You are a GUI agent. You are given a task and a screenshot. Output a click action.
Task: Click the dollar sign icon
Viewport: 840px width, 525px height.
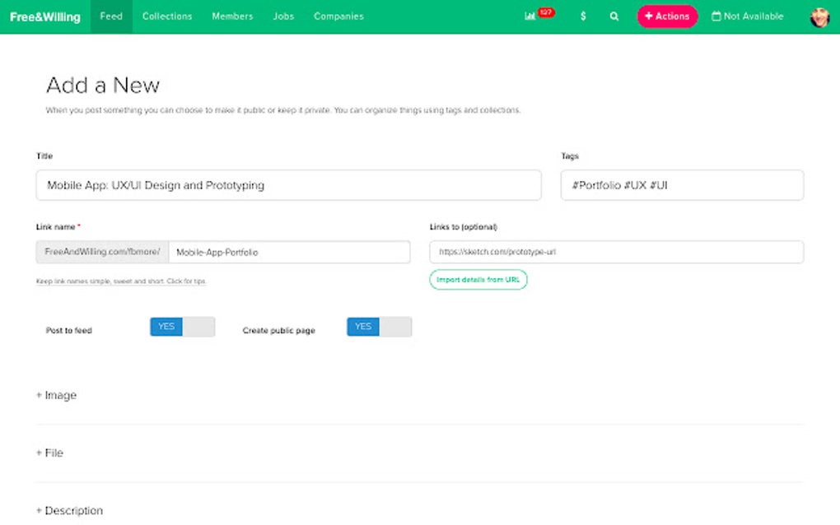point(583,16)
